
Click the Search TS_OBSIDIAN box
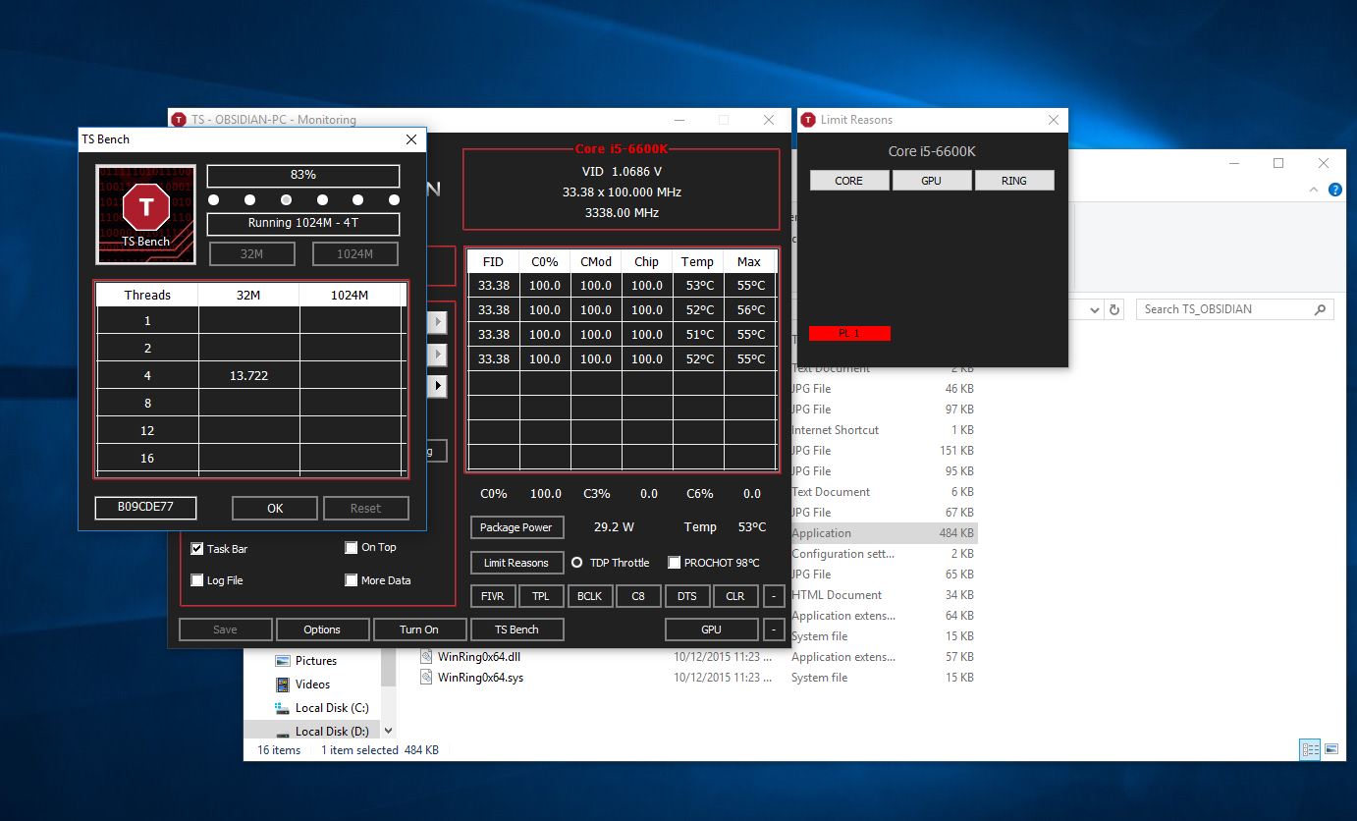point(1236,309)
